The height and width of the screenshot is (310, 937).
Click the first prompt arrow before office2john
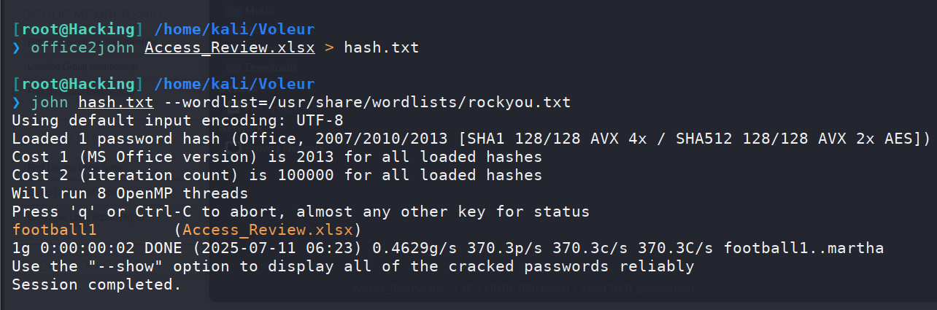pos(17,48)
